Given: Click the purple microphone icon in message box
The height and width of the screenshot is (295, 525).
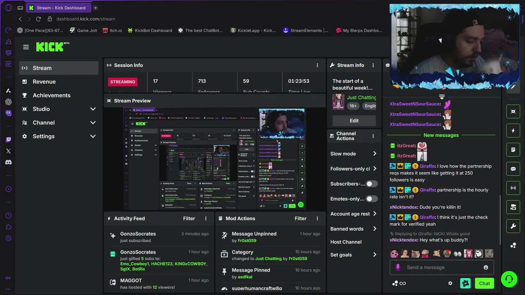Looking at the screenshot, I should tap(397, 267).
